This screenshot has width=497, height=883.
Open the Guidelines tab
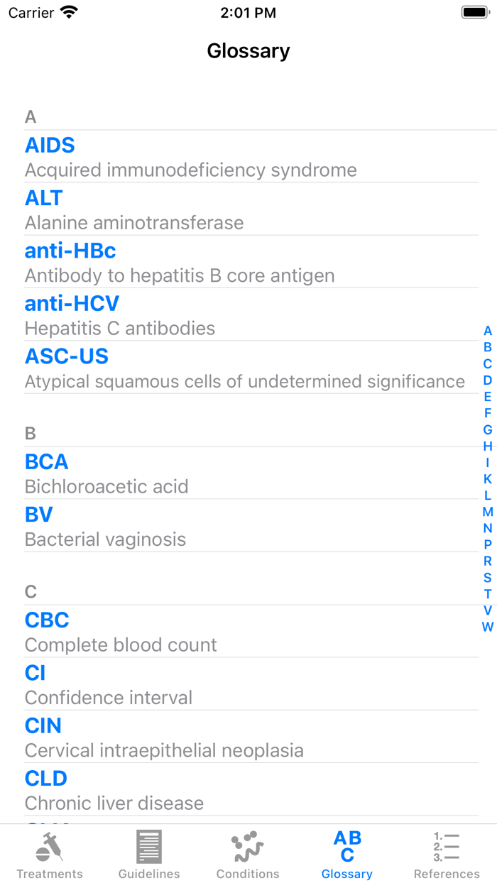(x=148, y=855)
